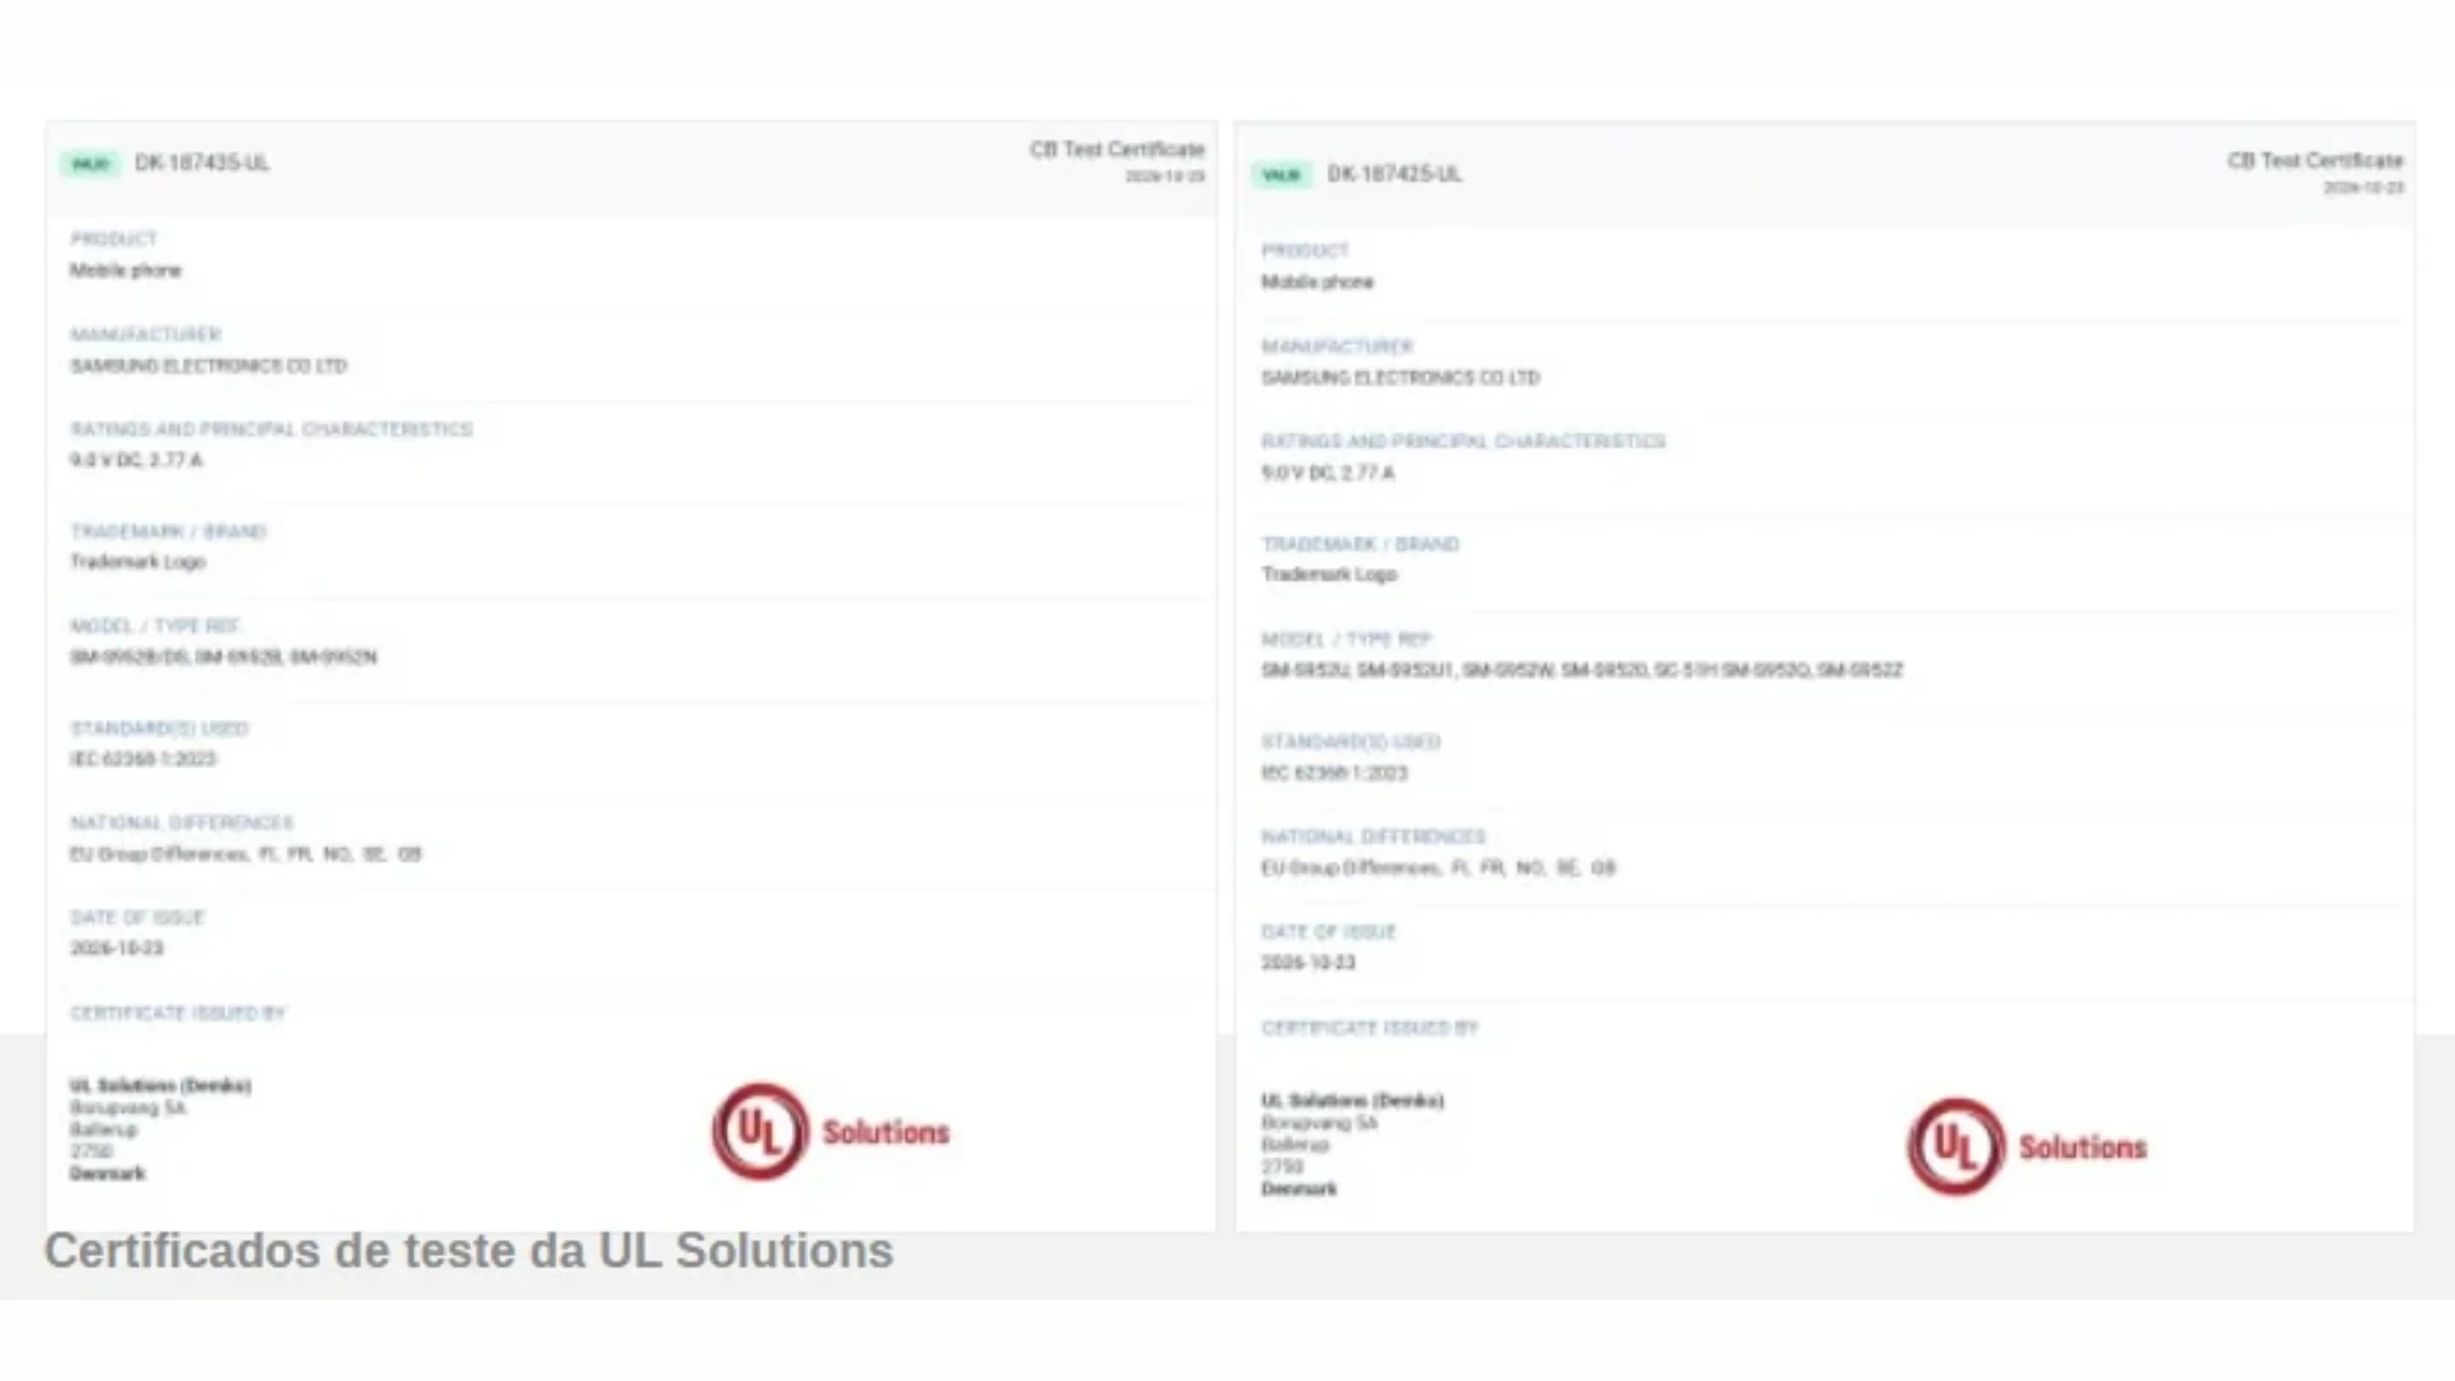Click the green VALID badge beside DK-187425-UL
This screenshot has width=2455, height=1381.
[1282, 175]
